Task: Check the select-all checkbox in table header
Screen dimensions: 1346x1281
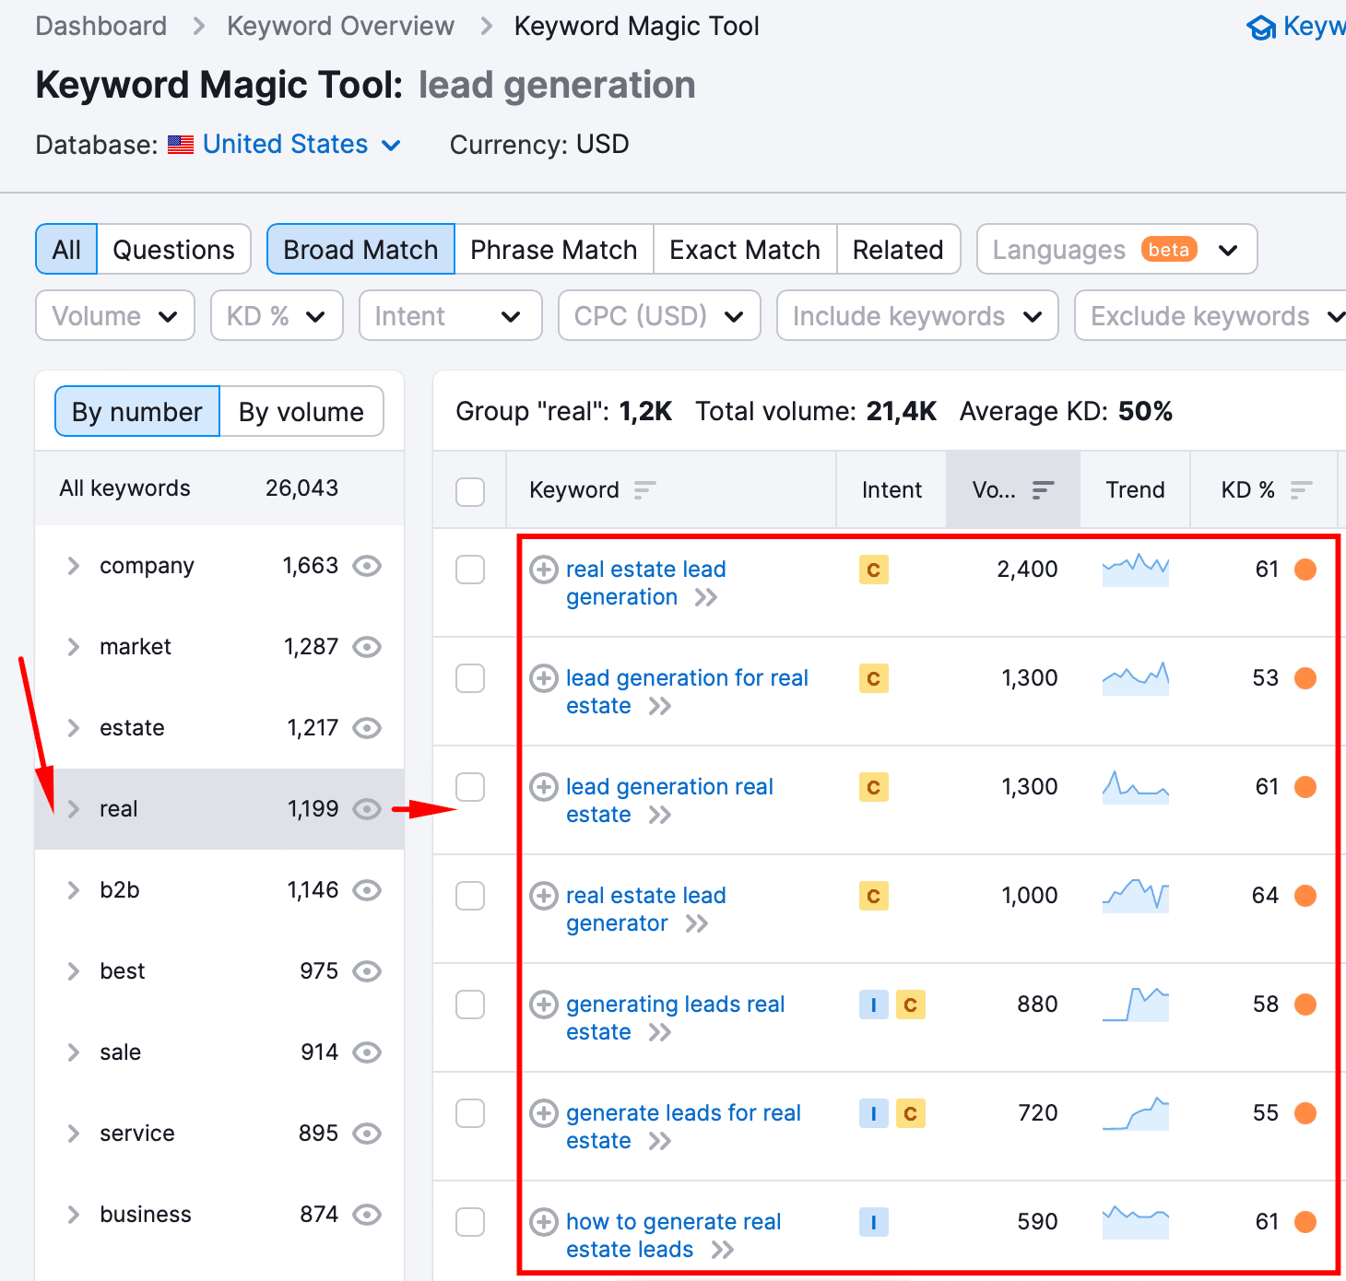Action: click(x=470, y=491)
